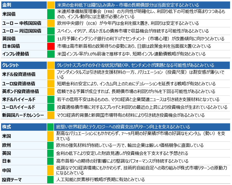Click the red indicator beside 日本国債
The height and width of the screenshot is (185, 232).
tap(51, 46)
